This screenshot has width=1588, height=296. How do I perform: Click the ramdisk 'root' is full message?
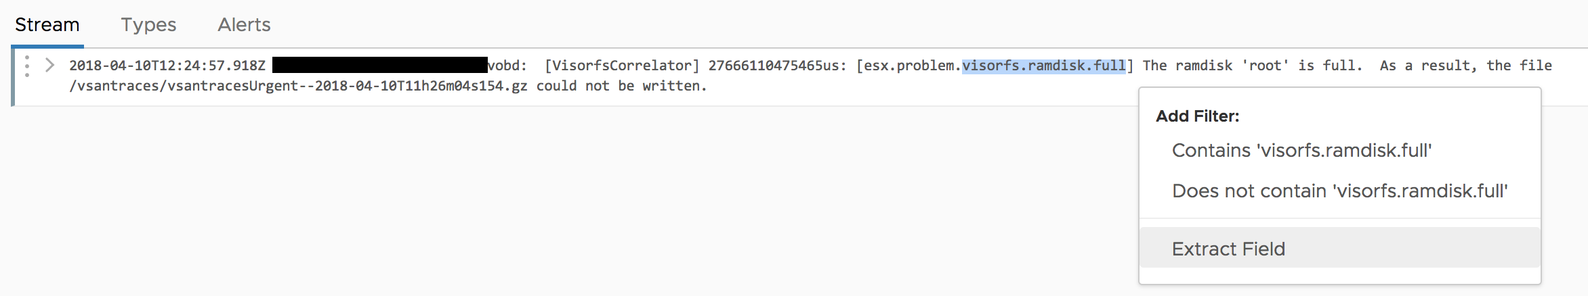pyautogui.click(x=1252, y=66)
